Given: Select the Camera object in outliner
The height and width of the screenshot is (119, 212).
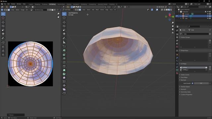Looking at the screenshot, I should (187, 14).
